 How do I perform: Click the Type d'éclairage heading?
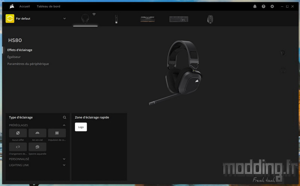point(21,117)
